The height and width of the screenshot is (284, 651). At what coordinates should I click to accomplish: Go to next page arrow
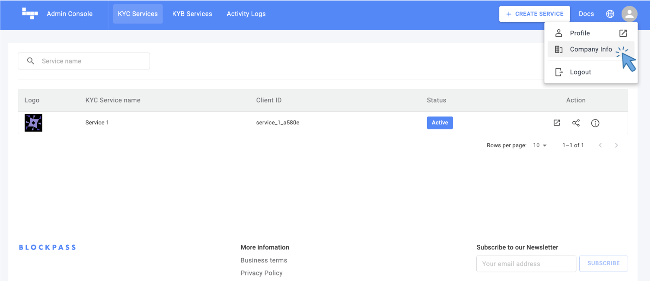click(616, 145)
